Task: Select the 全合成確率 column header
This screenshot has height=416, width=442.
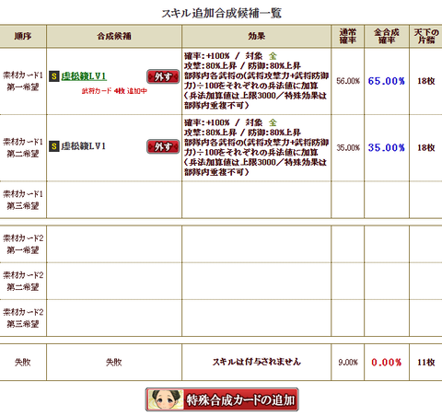Action: pyautogui.click(x=387, y=36)
